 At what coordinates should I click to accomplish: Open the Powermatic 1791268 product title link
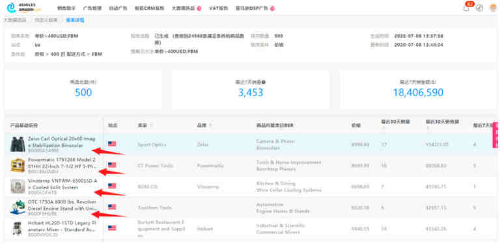tap(62, 162)
